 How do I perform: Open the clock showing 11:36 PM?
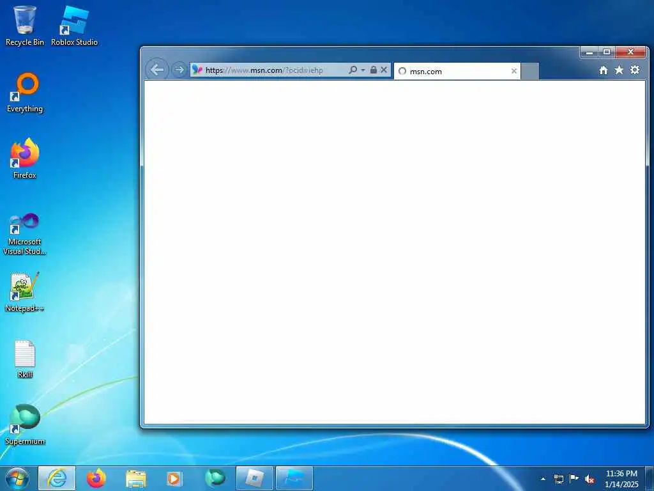pyautogui.click(x=621, y=479)
